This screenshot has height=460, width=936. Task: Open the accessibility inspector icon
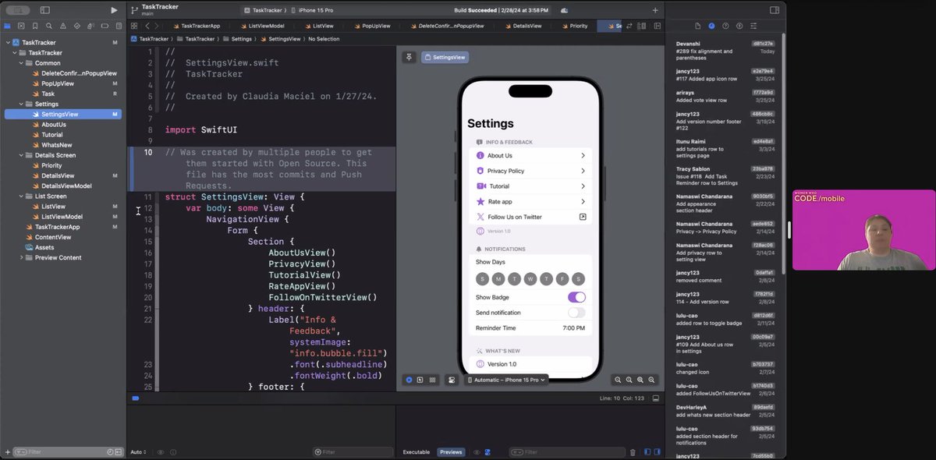(738, 26)
